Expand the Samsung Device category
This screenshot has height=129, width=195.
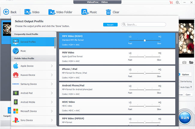pos(33,84)
